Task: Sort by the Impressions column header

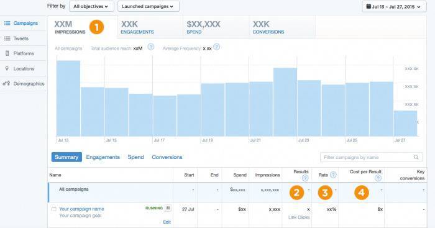Action: coord(267,175)
